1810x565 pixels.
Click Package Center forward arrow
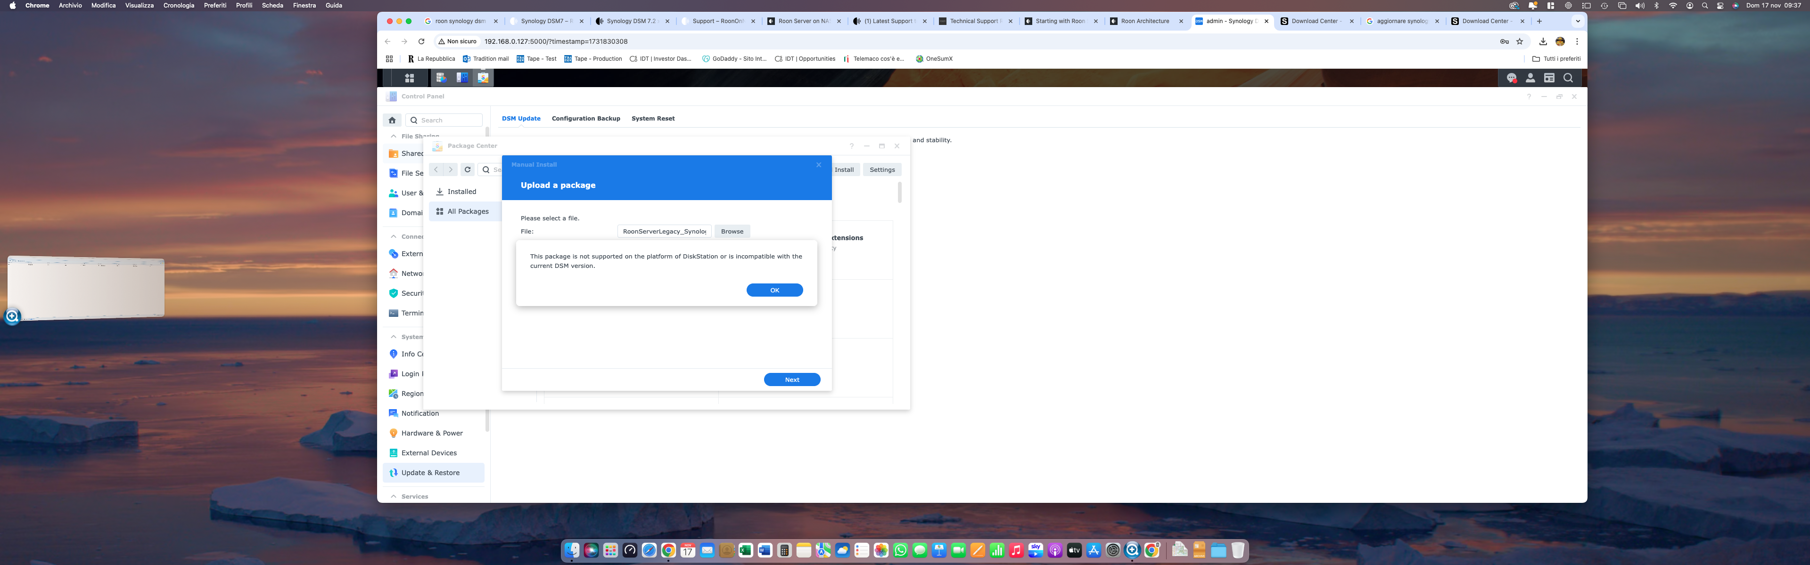[x=451, y=170]
